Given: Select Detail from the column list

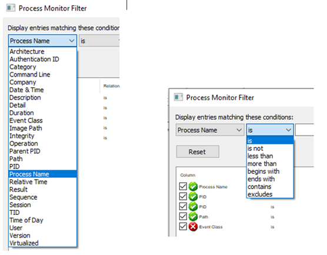Looking at the screenshot, I should (x=42, y=105).
